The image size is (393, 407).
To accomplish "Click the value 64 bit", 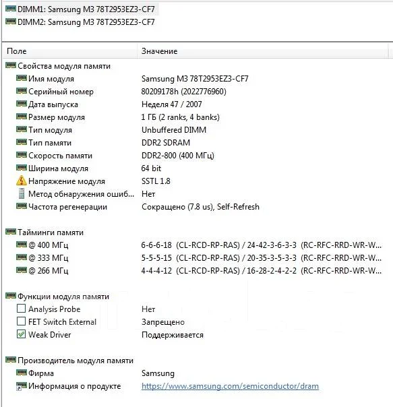I will 151,168.
